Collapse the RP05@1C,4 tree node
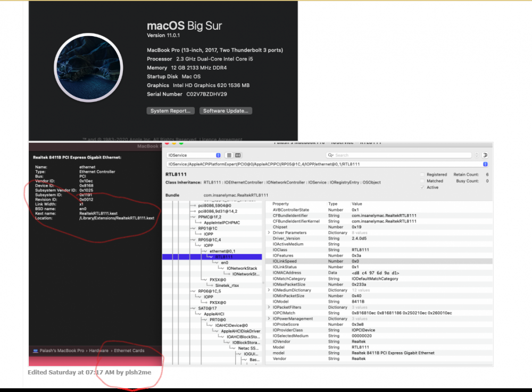Image resolution: width=532 pixels, height=392 pixels. click(x=194, y=240)
